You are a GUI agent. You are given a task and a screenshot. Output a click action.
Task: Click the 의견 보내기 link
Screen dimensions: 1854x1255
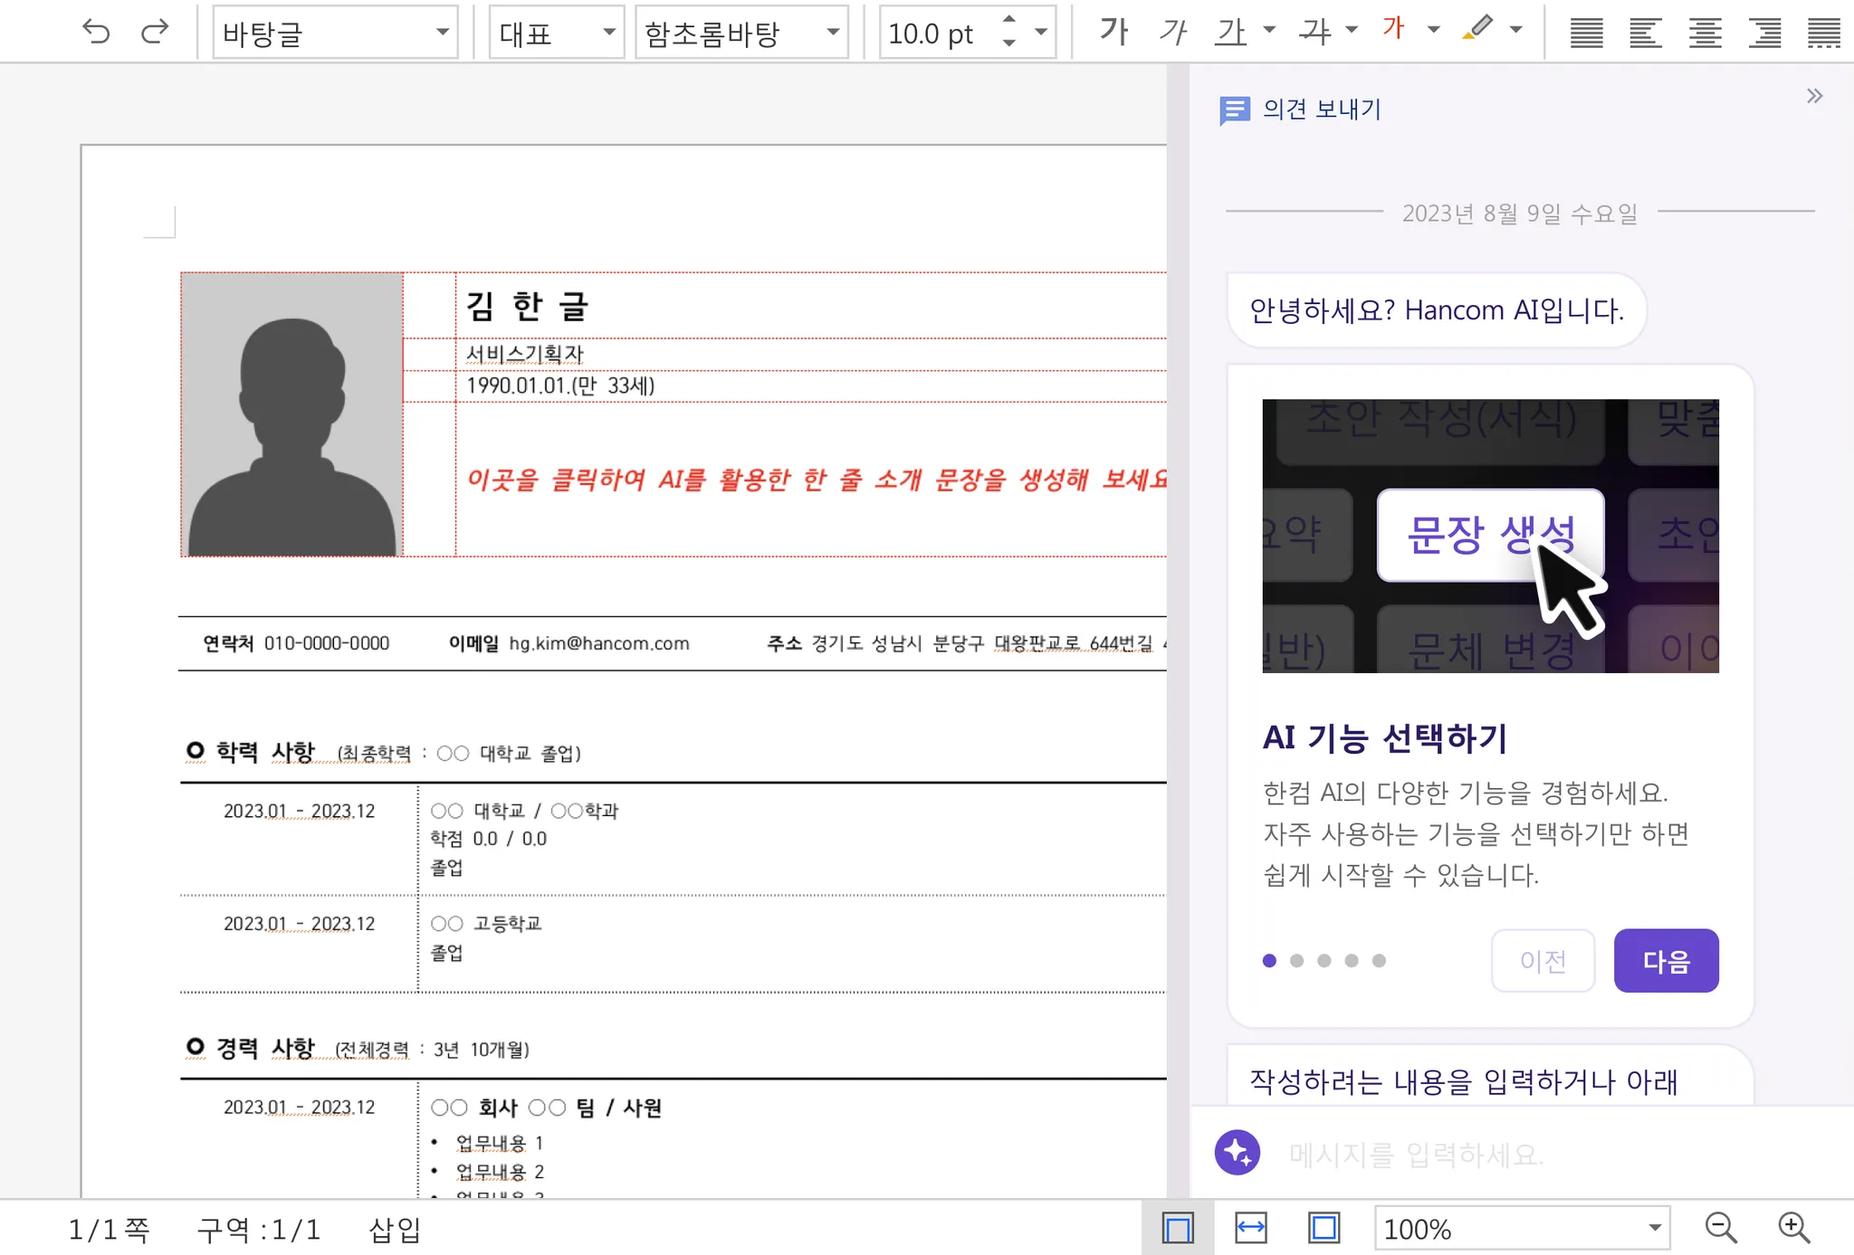tap(1321, 109)
